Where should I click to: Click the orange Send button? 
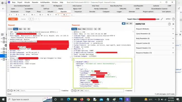pos(13,19)
